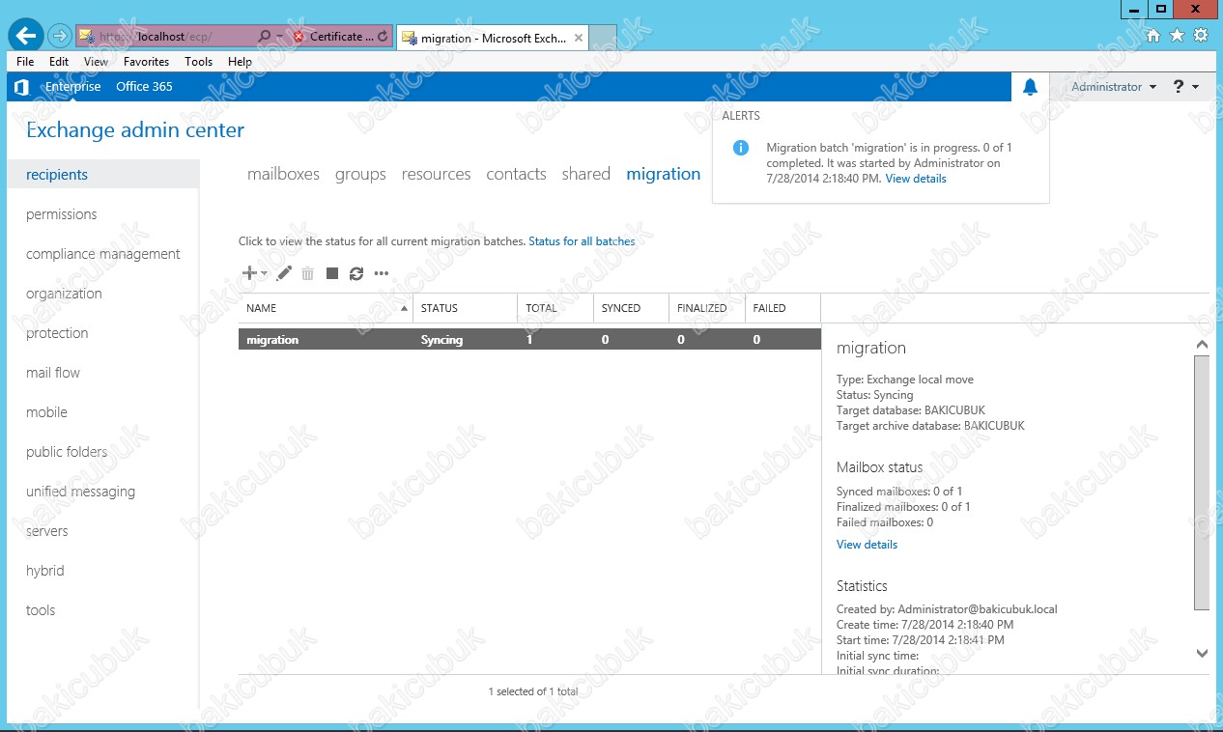Switch to the Office 365 tab
This screenshot has width=1223, height=732.
click(x=144, y=87)
